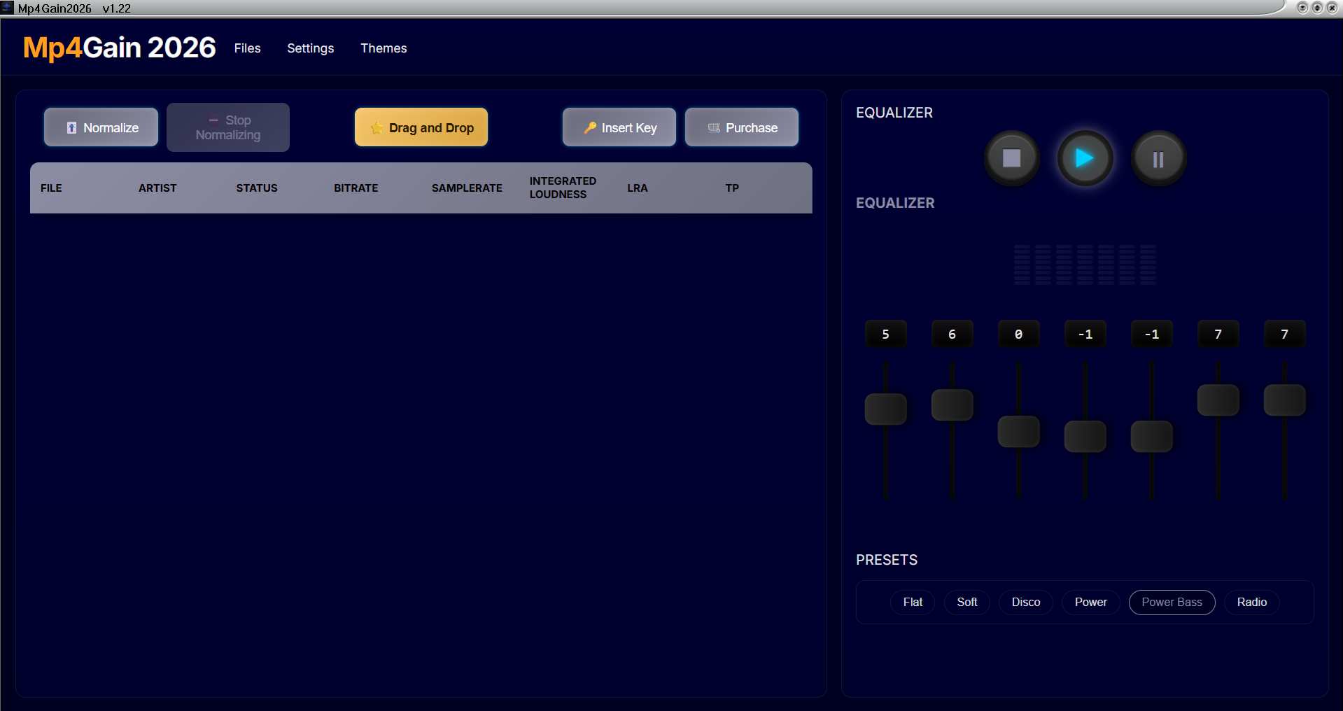The image size is (1343, 711).
Task: Click the equalizer spectrum bars display
Action: tap(1085, 265)
